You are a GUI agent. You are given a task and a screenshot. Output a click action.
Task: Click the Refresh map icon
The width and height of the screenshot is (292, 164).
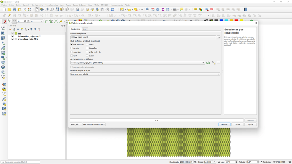(x=112, y=9)
